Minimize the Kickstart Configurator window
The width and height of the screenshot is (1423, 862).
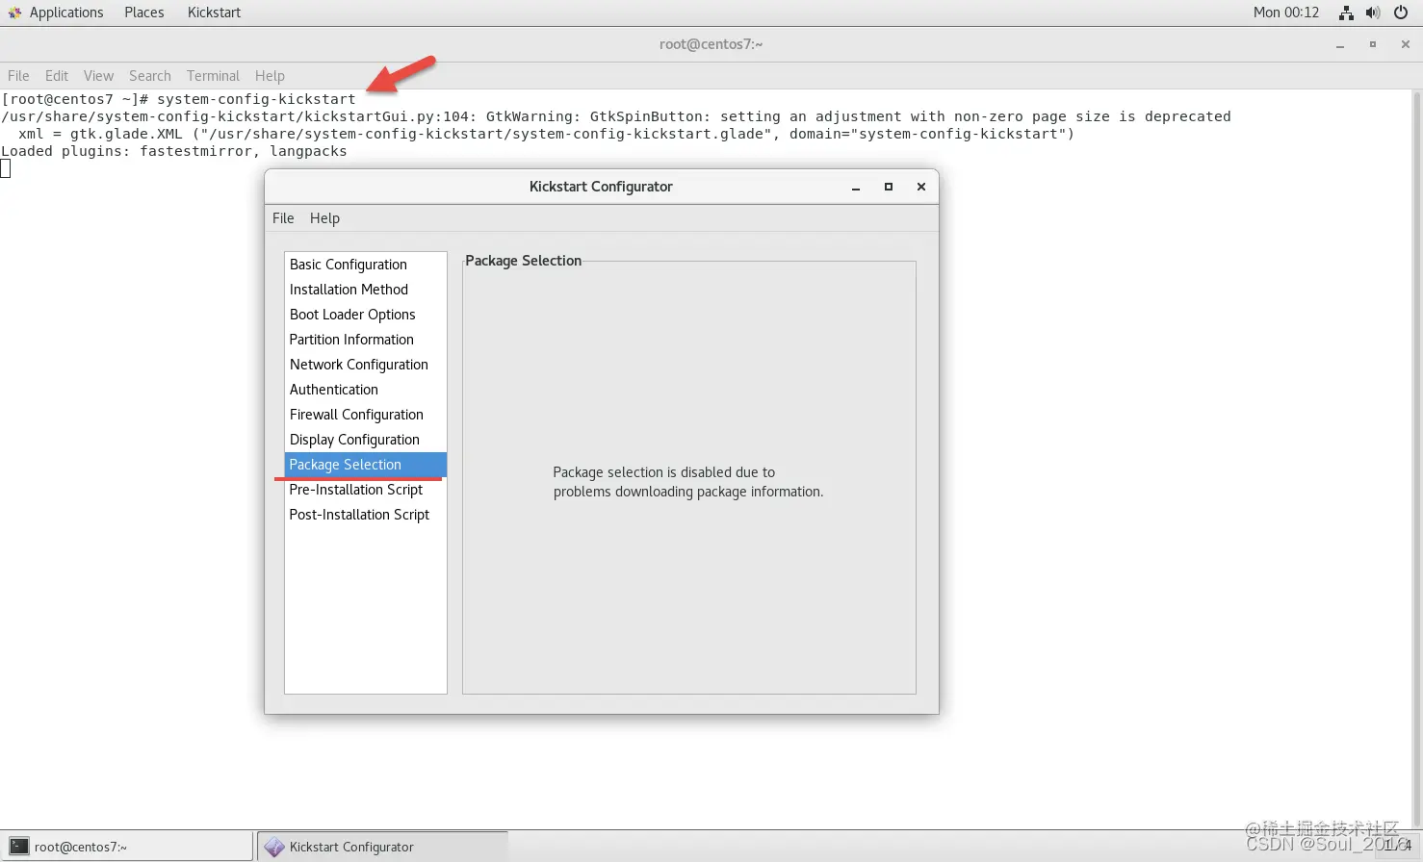coord(856,187)
